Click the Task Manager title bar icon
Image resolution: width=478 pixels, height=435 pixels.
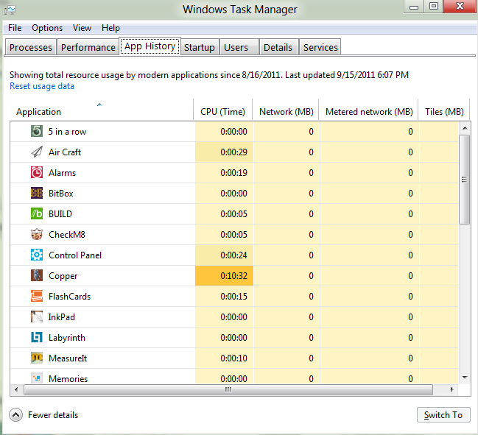[10, 10]
